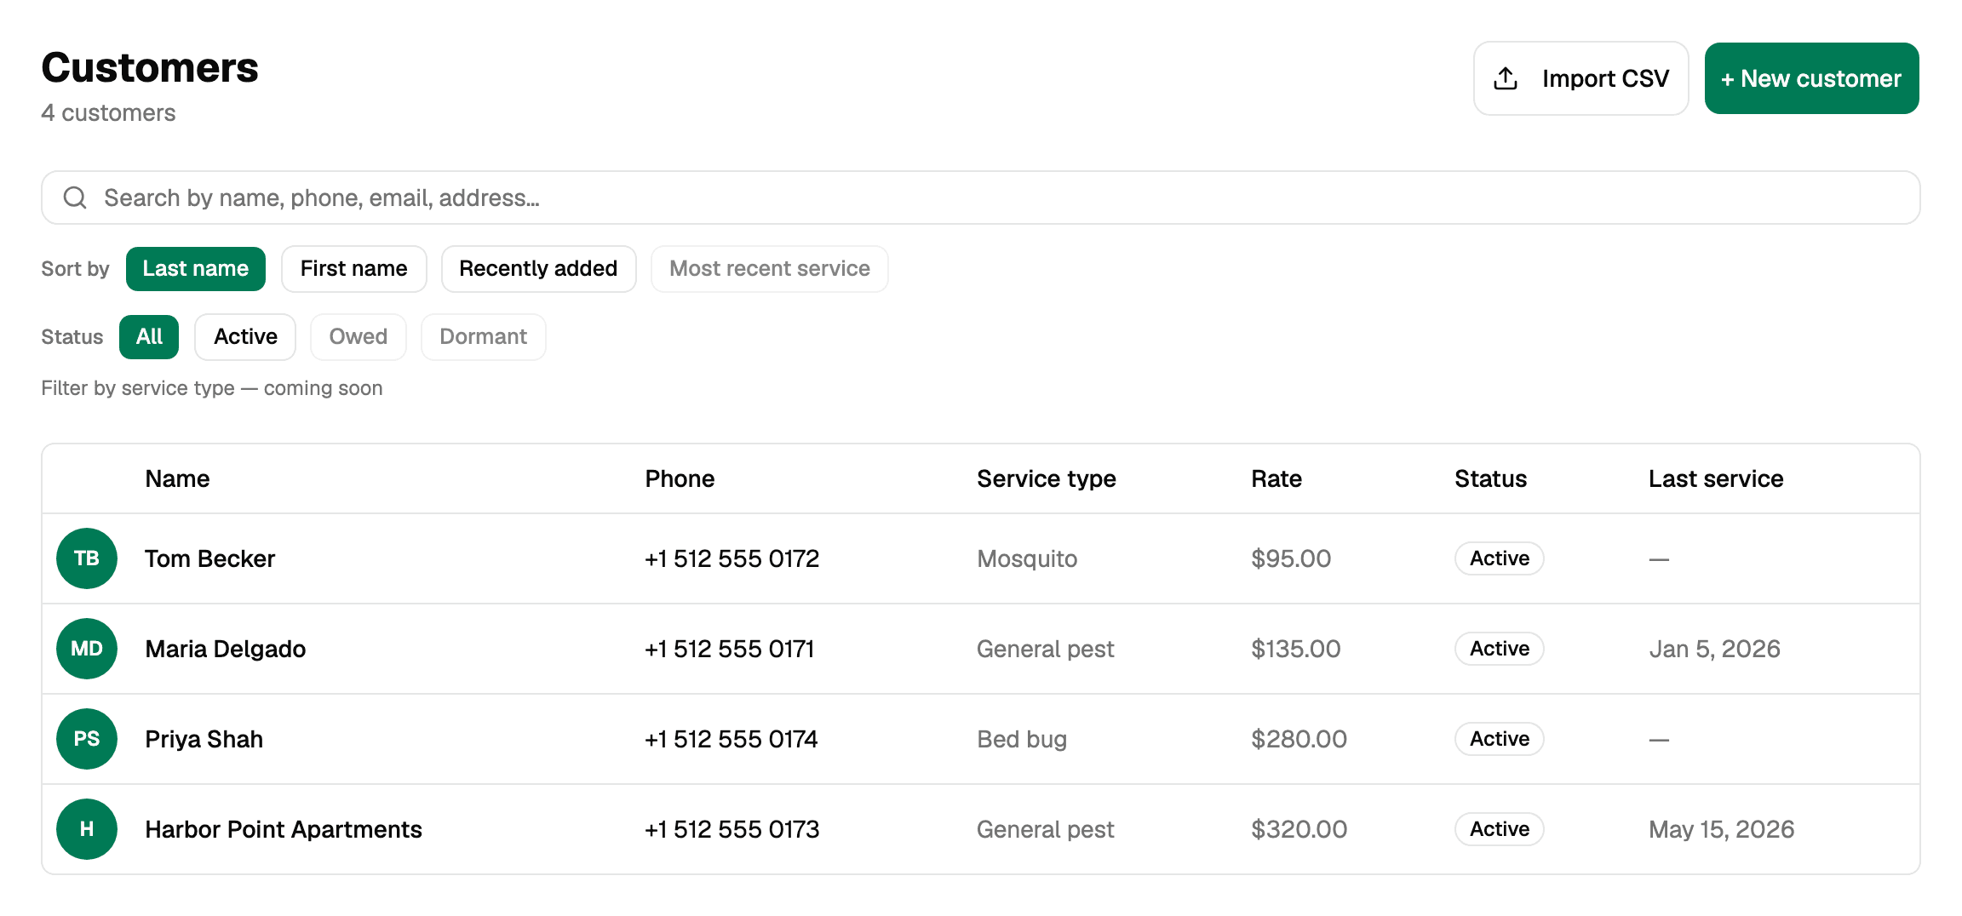The width and height of the screenshot is (1962, 916).
Task: Click Harbor Point's Active status badge
Action: tap(1500, 829)
